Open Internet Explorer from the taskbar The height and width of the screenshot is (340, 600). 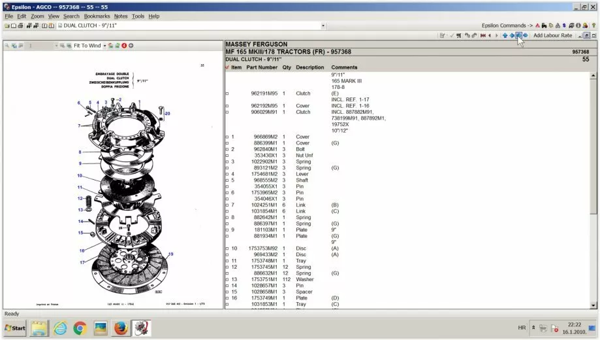[x=59, y=328]
